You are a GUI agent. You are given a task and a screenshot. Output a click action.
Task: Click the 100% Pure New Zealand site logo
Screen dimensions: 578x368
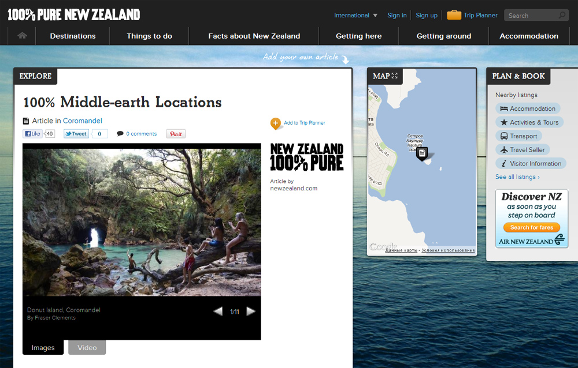pos(74,15)
